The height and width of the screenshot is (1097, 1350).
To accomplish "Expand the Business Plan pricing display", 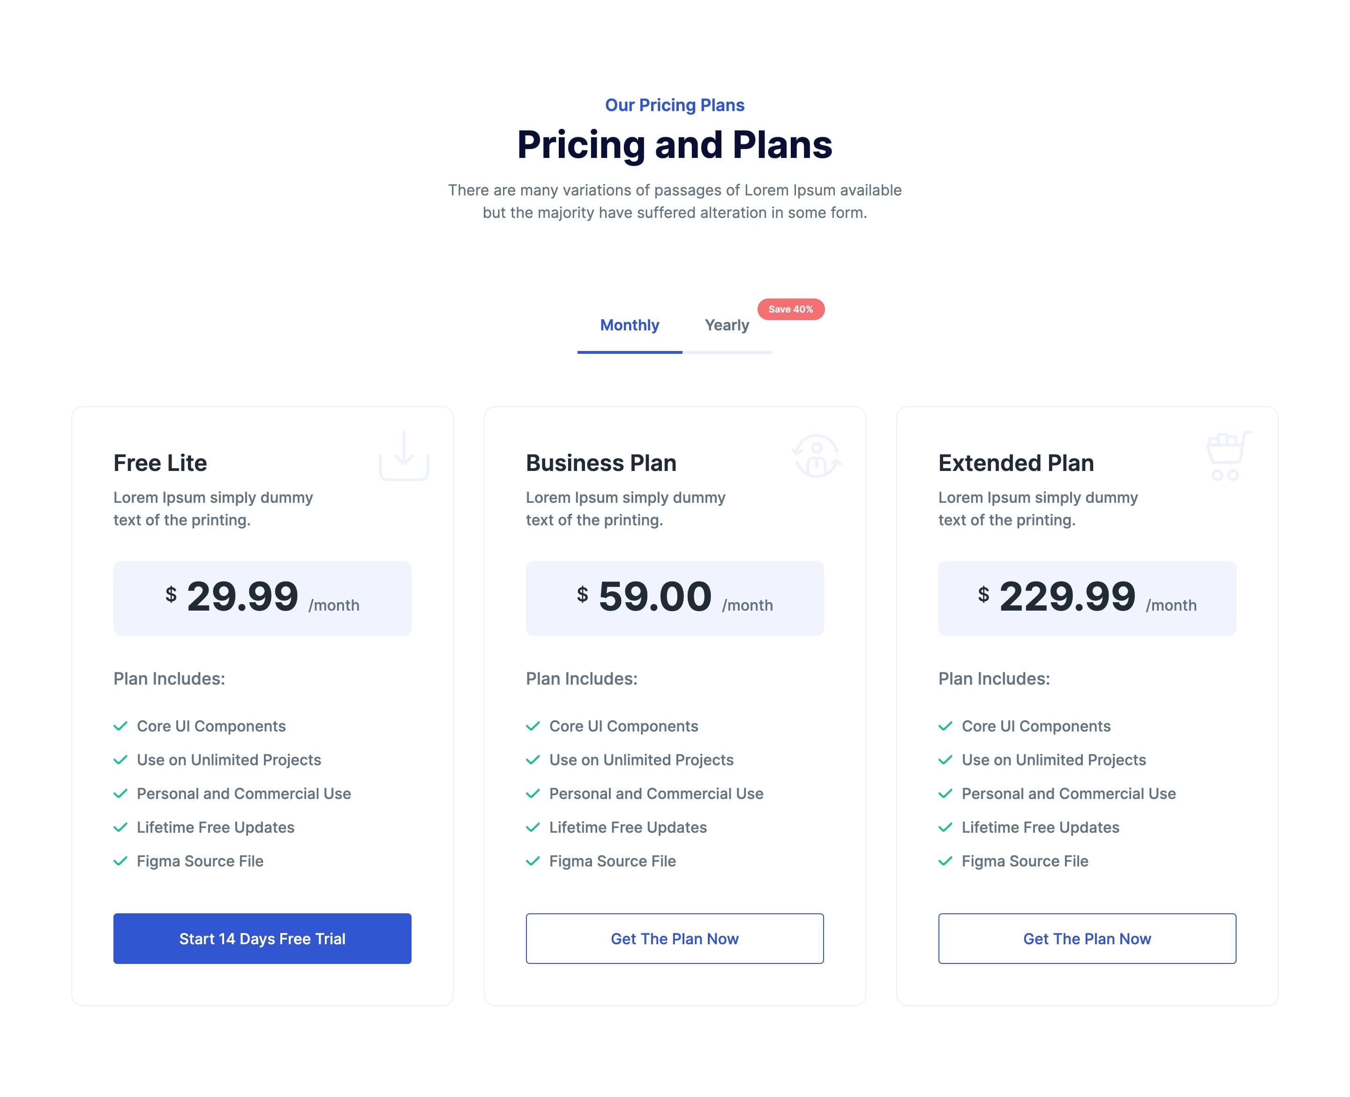I will (x=674, y=598).
